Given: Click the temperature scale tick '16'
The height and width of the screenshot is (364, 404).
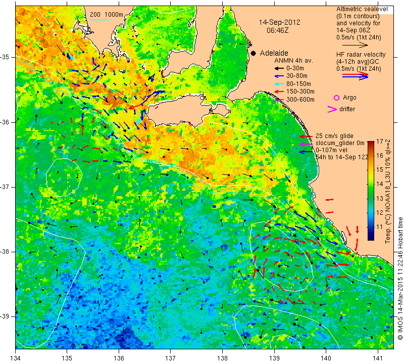Looking at the screenshot, I should coord(380,156).
